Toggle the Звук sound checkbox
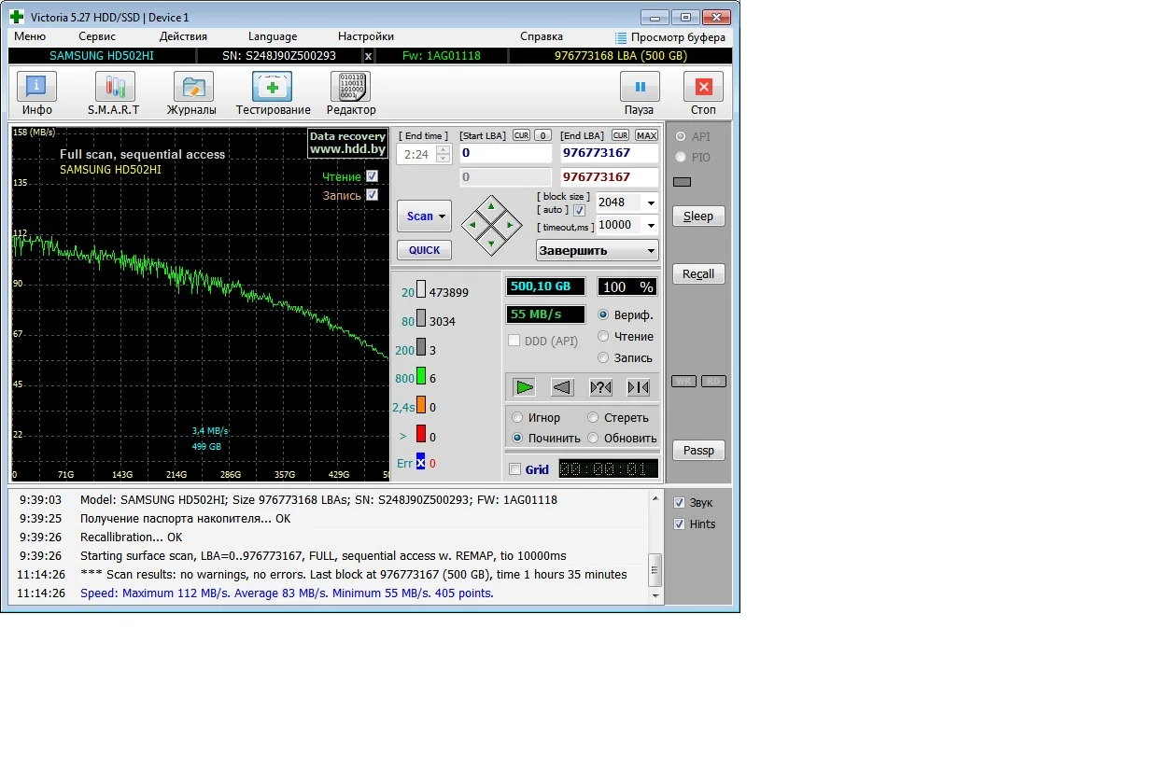Image resolution: width=1155 pixels, height=782 pixels. [x=679, y=503]
